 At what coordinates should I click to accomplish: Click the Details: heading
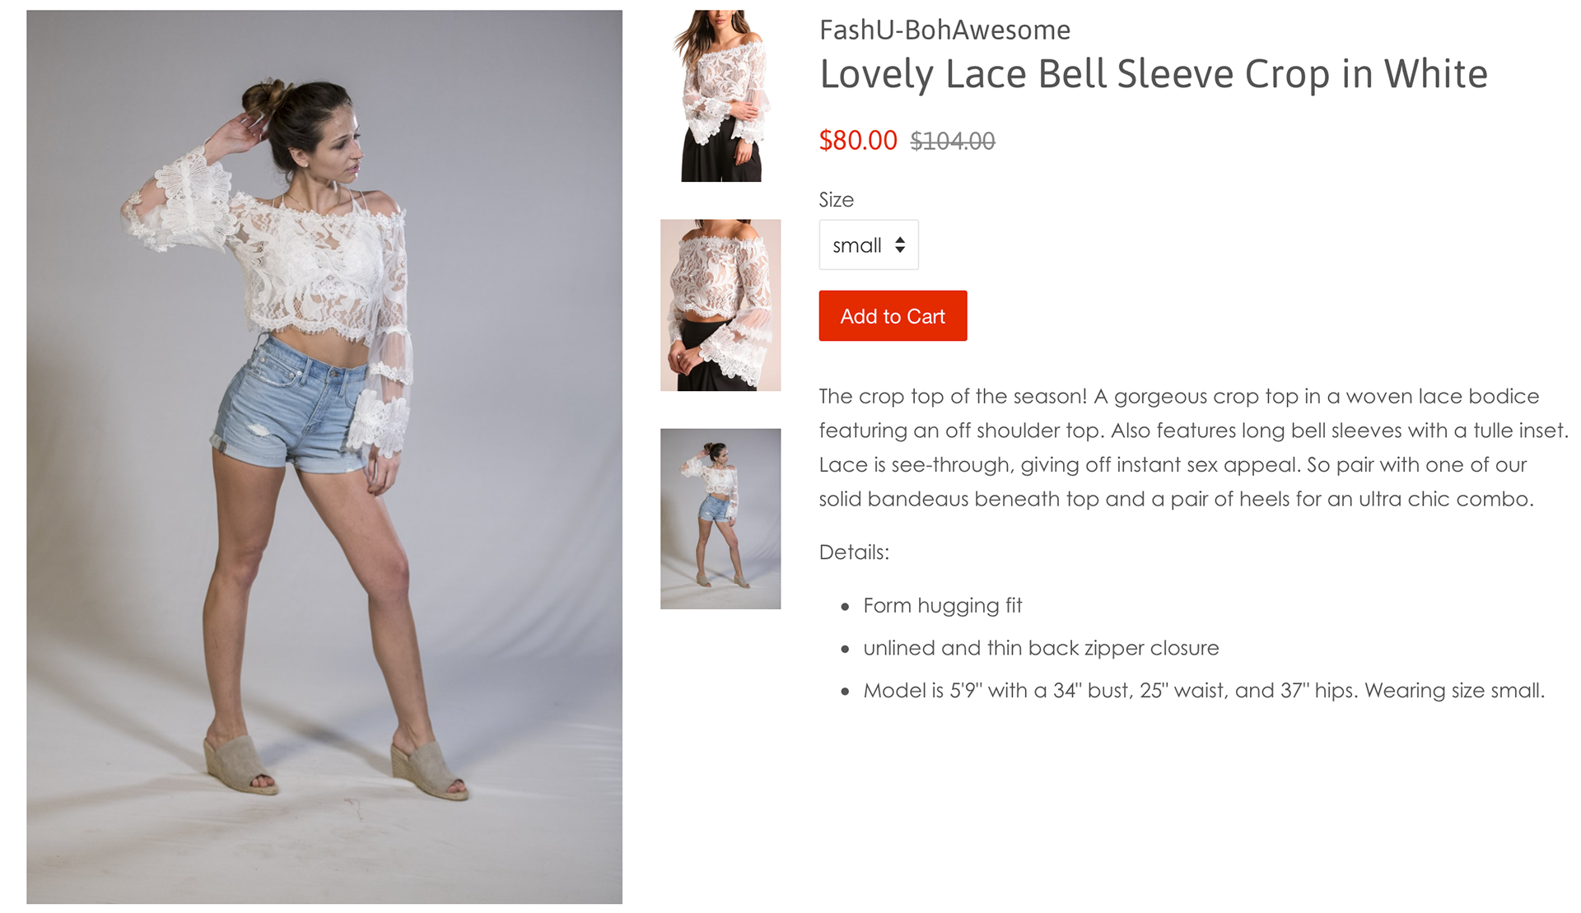click(x=854, y=552)
